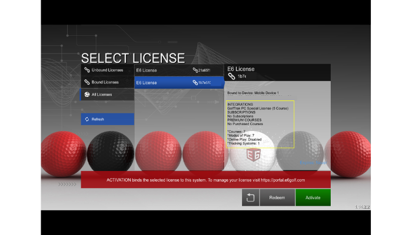Switch to the Bound Licenses tab

point(108,82)
